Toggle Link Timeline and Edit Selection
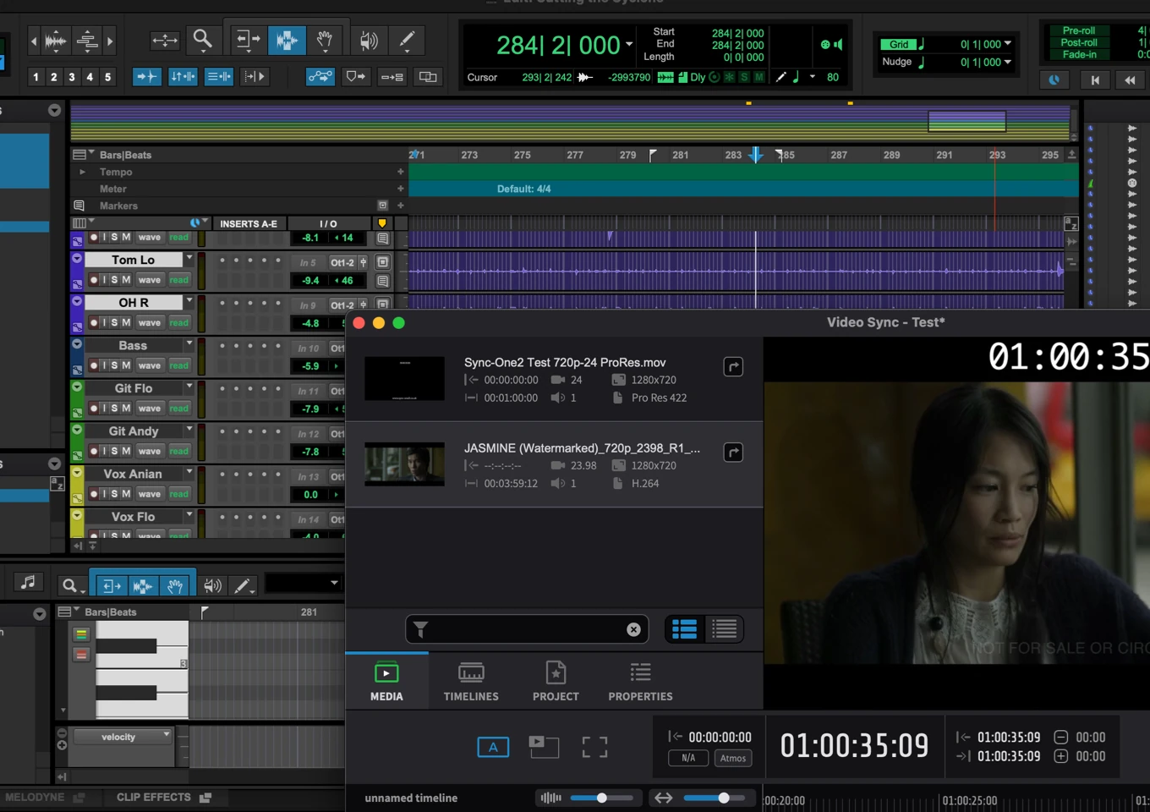1150x812 pixels. click(183, 77)
